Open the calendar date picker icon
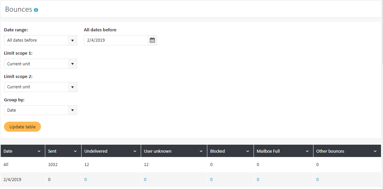The width and height of the screenshot is (383, 189). point(152,40)
